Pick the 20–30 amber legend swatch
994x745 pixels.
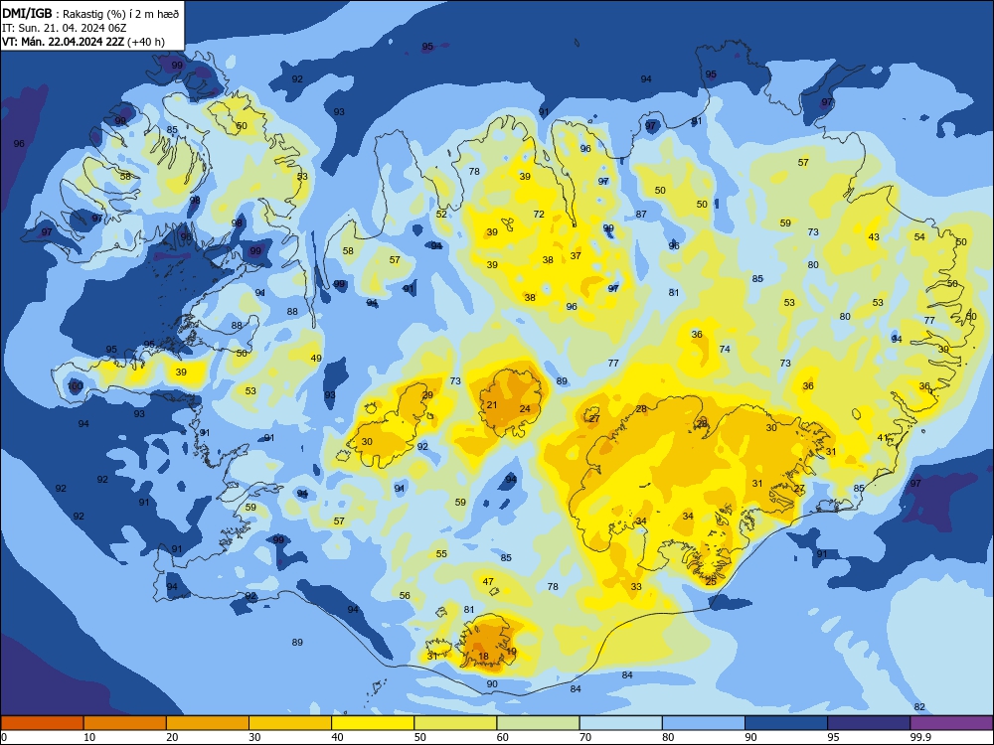(208, 723)
